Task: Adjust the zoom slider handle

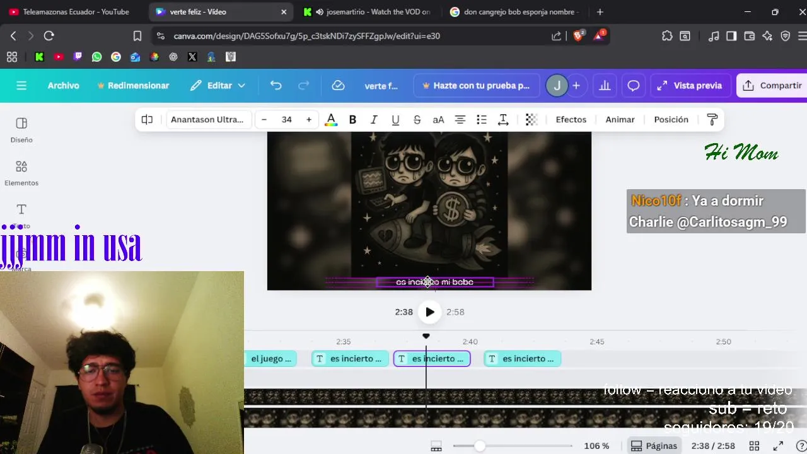Action: click(x=480, y=446)
